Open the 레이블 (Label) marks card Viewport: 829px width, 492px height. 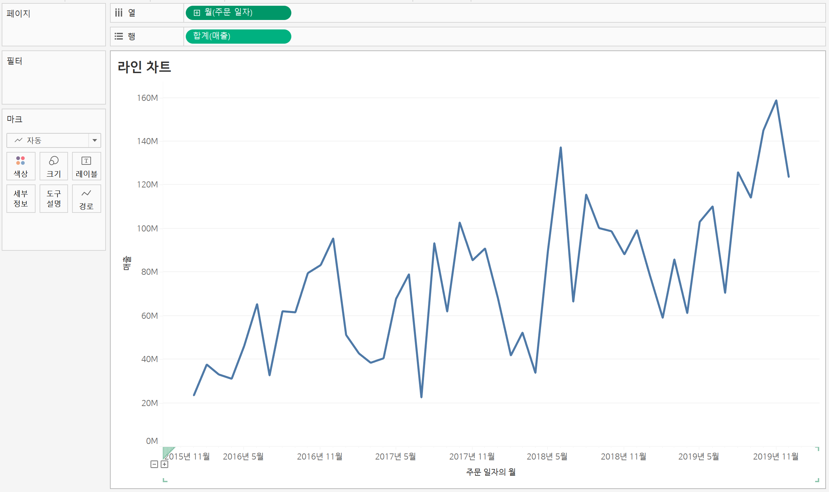click(86, 166)
